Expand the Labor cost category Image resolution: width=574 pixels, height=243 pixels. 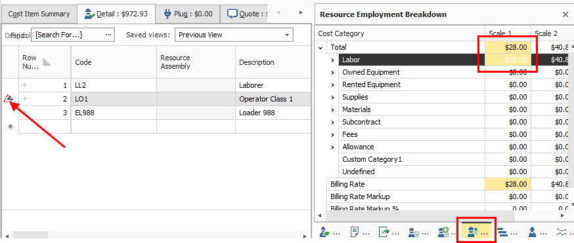333,60
